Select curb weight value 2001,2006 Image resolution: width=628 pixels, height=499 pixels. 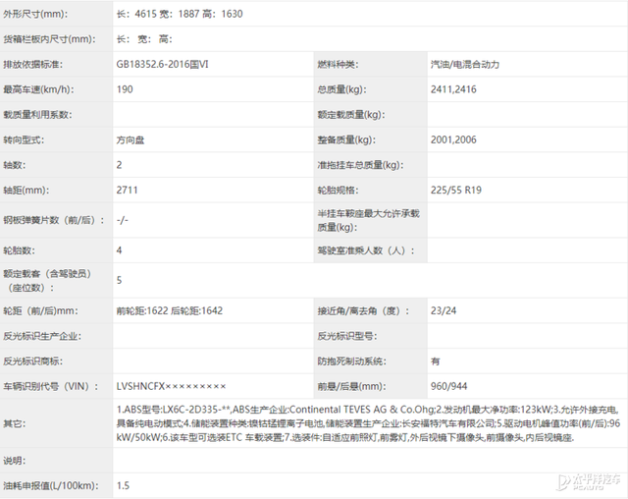453,139
